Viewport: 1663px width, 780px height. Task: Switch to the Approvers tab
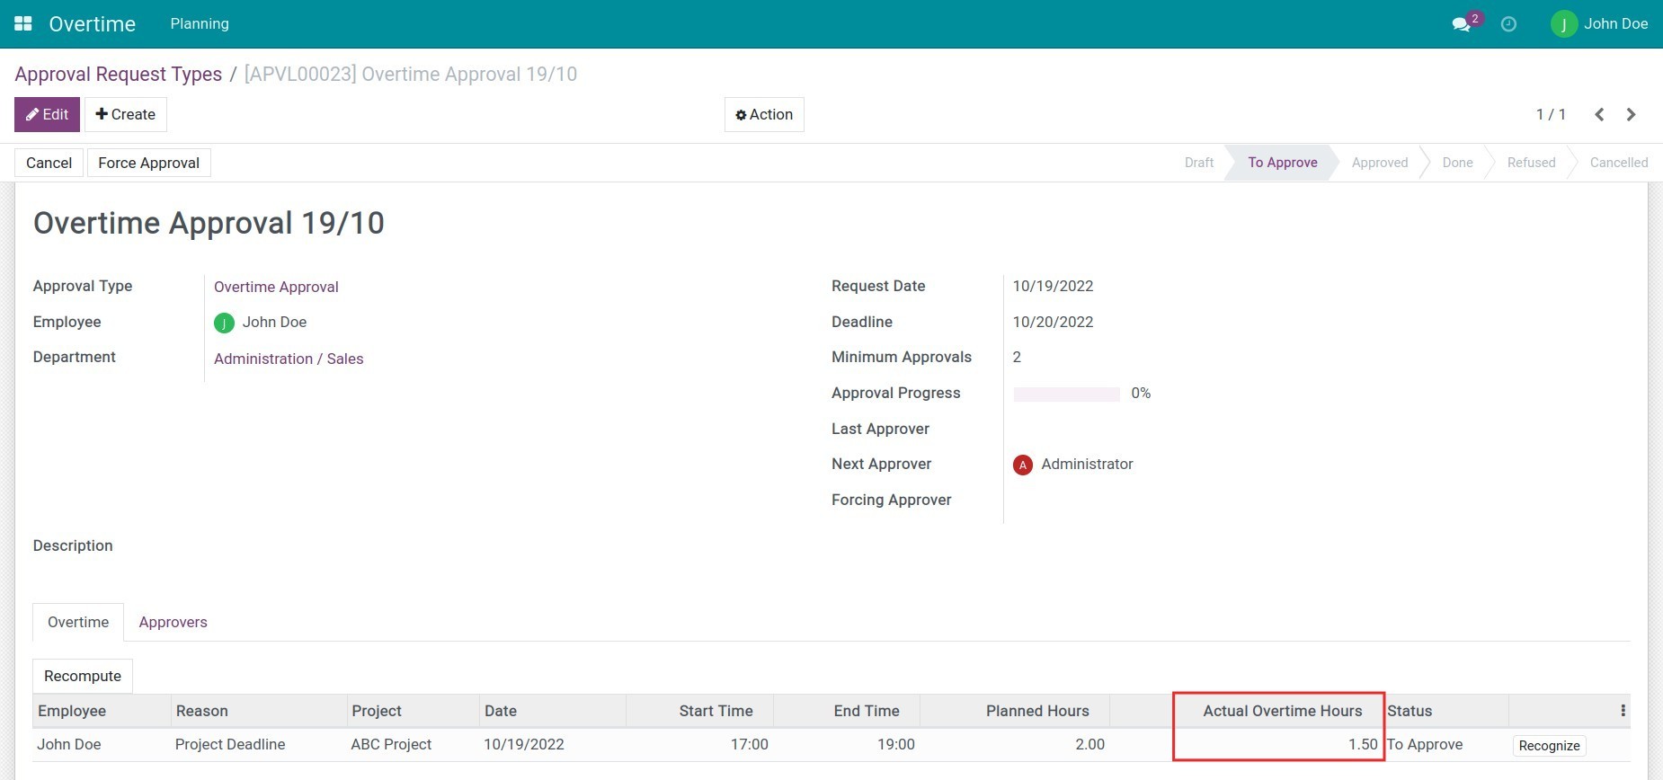pos(173,622)
